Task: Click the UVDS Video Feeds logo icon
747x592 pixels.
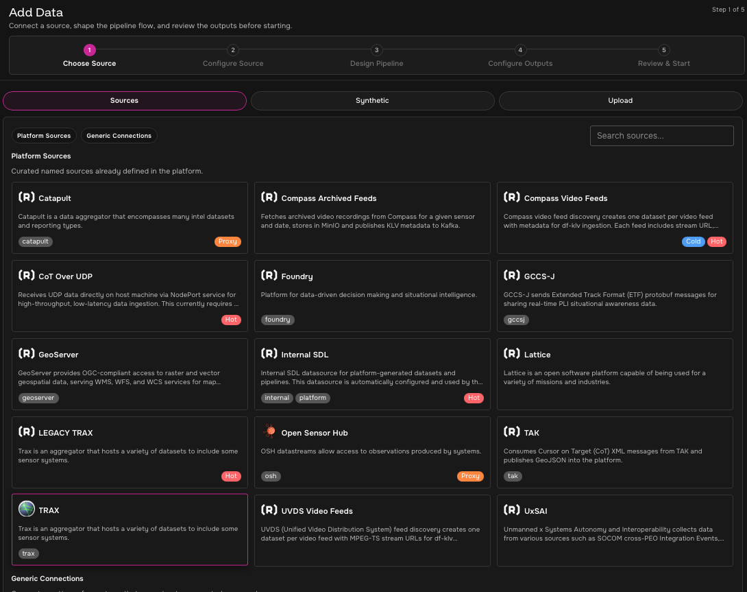Action: 269,510
